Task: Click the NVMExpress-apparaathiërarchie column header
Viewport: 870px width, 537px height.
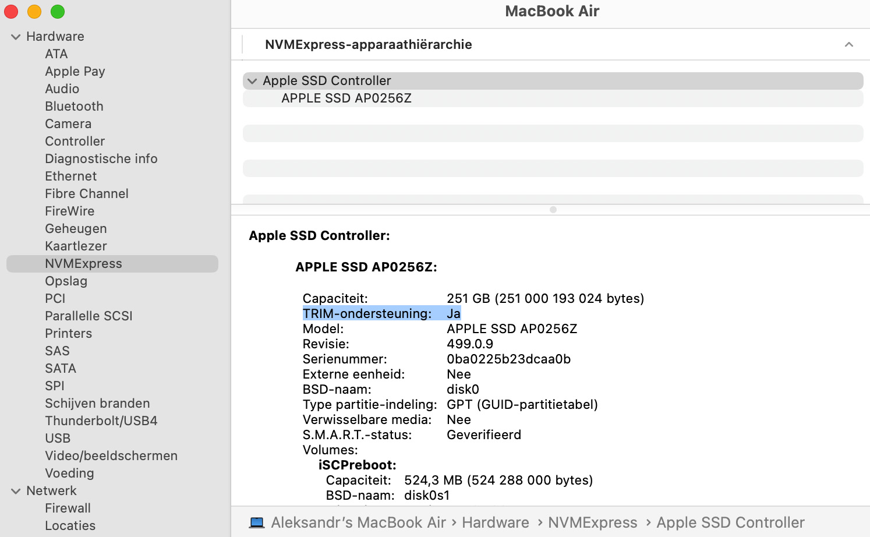Action: click(x=368, y=44)
